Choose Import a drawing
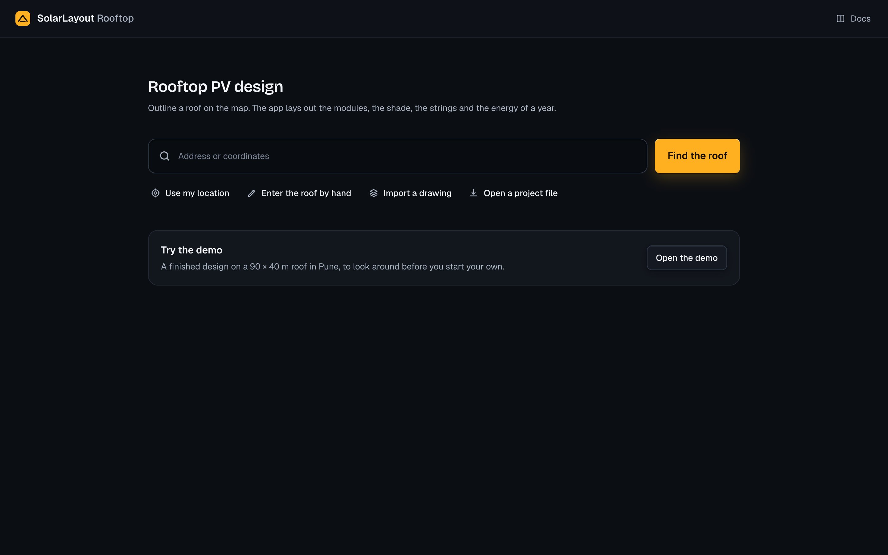The width and height of the screenshot is (888, 555). tap(410, 193)
